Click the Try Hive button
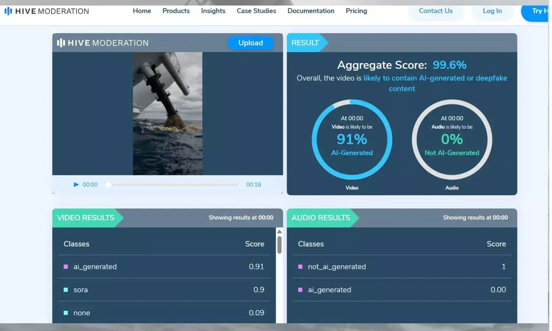The height and width of the screenshot is (331, 552). pyautogui.click(x=537, y=11)
